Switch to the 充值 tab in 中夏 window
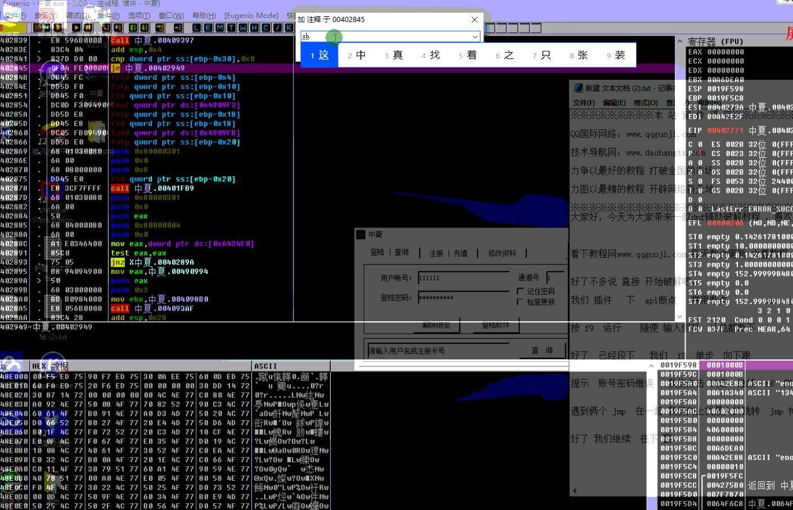This screenshot has height=510, width=793. (x=461, y=253)
